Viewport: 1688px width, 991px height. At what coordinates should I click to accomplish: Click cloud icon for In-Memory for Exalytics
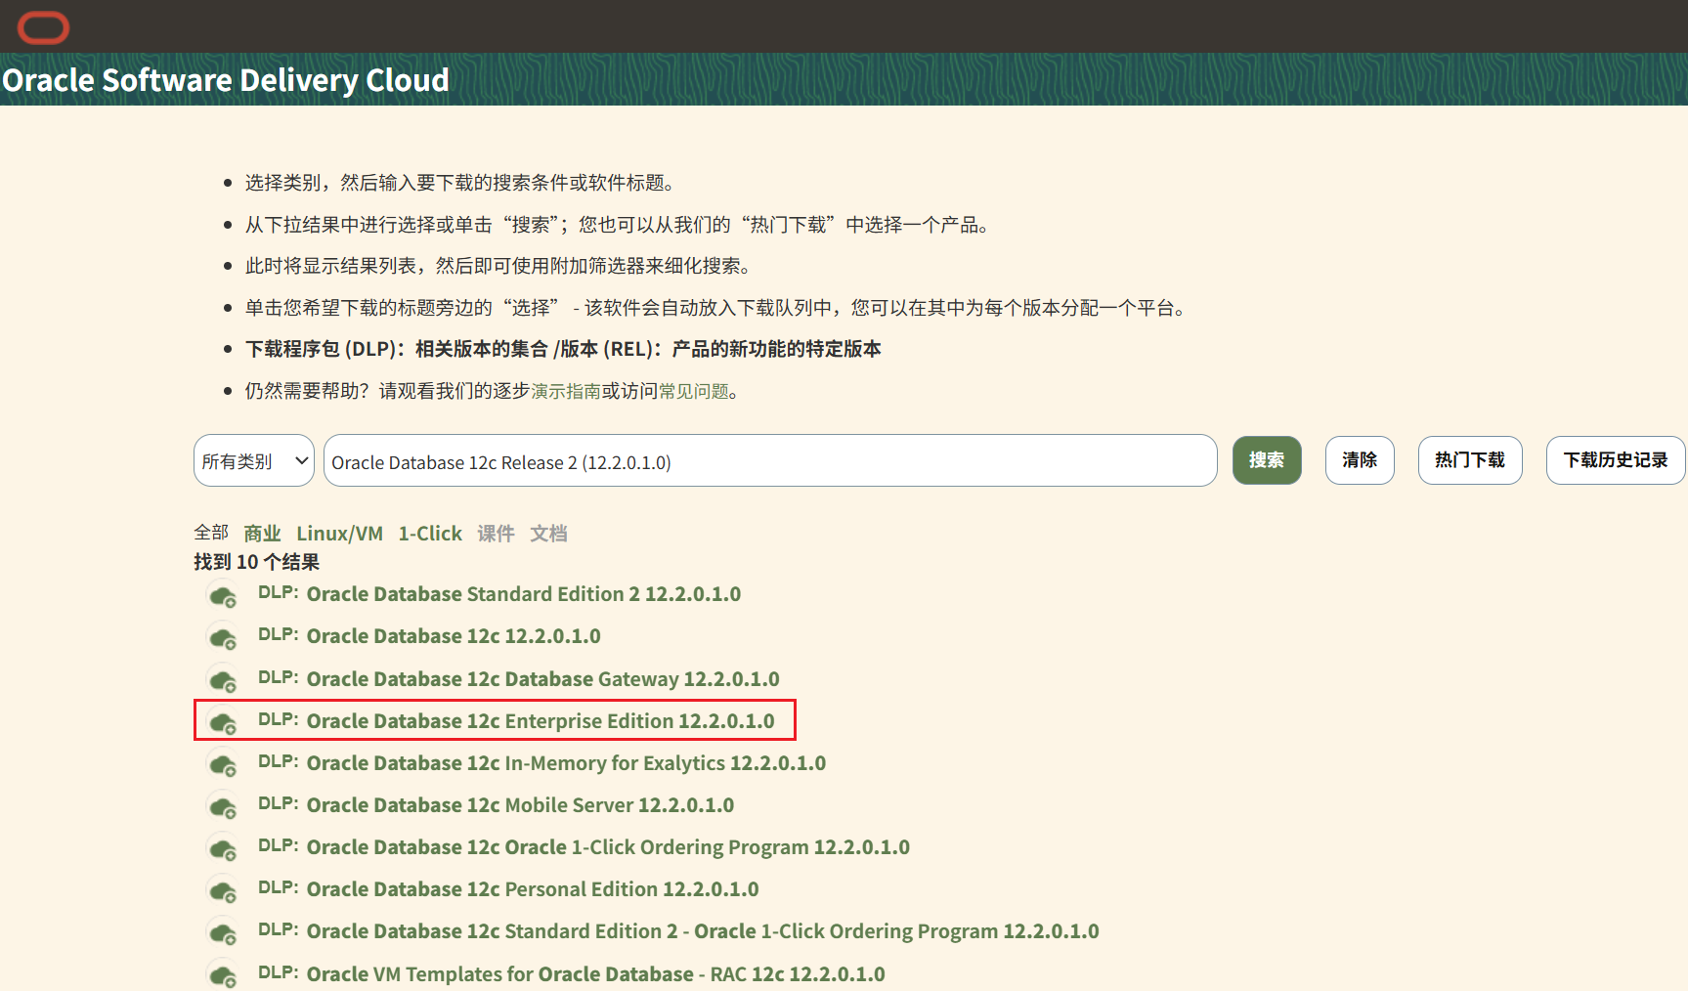point(223,764)
